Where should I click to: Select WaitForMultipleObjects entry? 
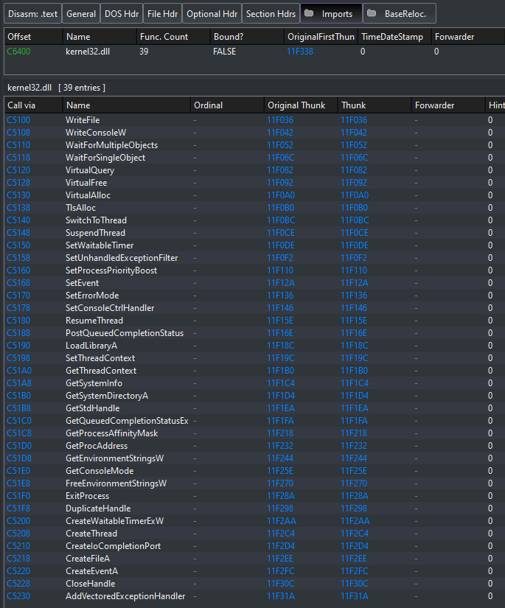[x=254, y=145]
